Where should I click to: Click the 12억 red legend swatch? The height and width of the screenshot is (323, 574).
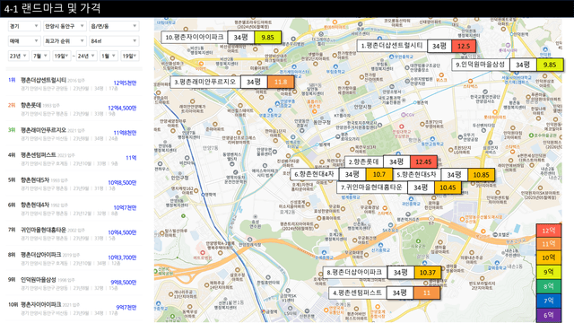tap(548, 231)
